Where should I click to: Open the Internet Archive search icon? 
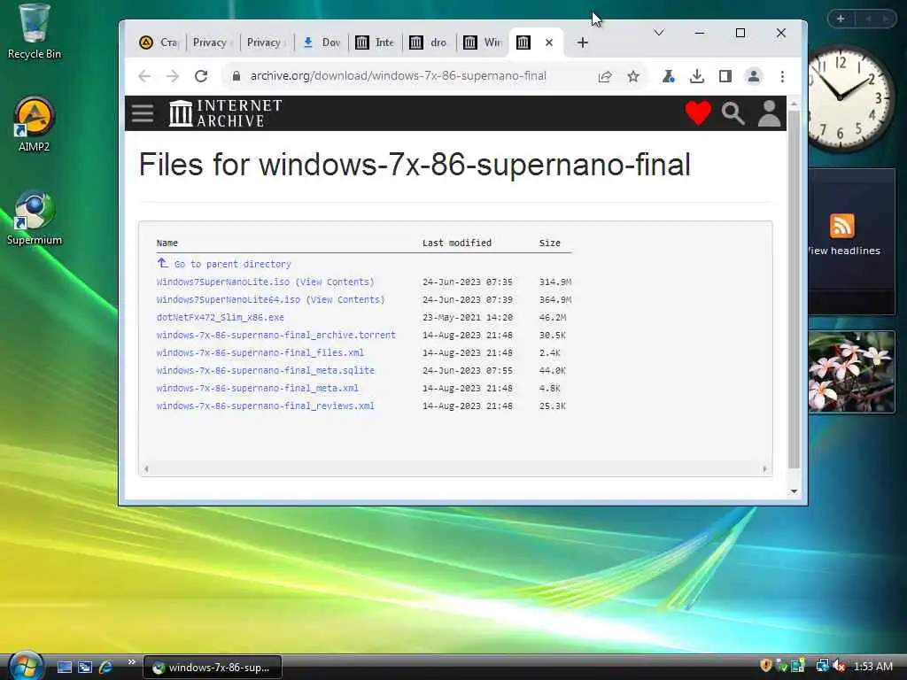tap(733, 113)
